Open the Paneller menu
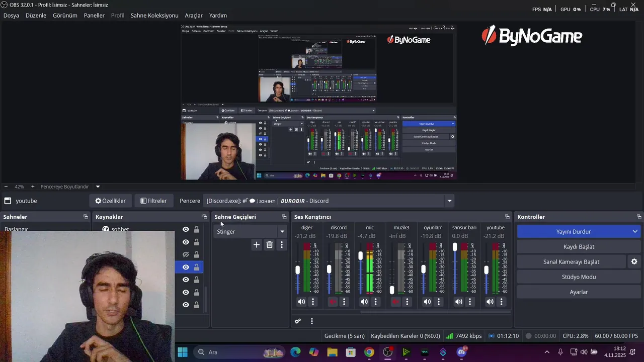This screenshot has height=362, width=644. pos(94,15)
